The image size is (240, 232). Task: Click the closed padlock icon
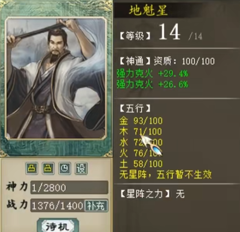[x=32, y=168]
